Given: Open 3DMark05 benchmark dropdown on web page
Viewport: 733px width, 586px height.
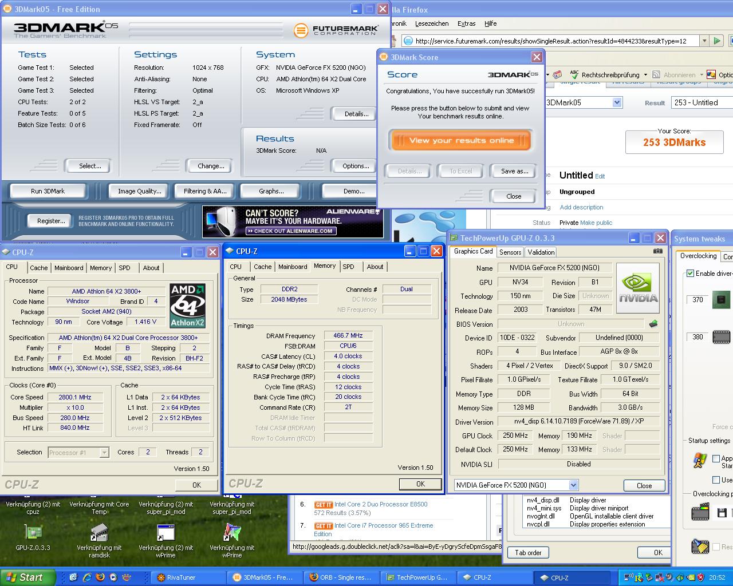Looking at the screenshot, I should coord(617,102).
